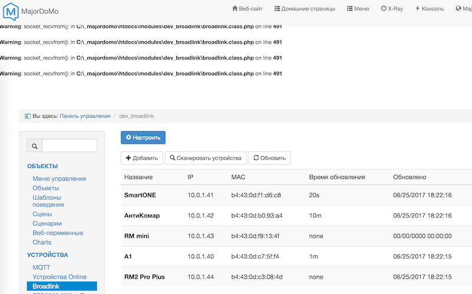Click the MajorDoMo logo icon
Image resolution: width=472 pixels, height=294 pixels.
(11, 12)
